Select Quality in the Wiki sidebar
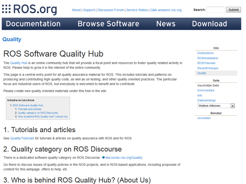Viewport: 246px width, 184px height. click(x=202, y=73)
